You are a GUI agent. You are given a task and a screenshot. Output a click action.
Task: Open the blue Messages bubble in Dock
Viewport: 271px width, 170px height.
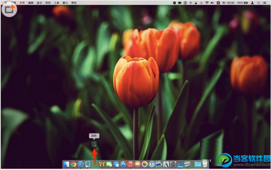pos(116,164)
